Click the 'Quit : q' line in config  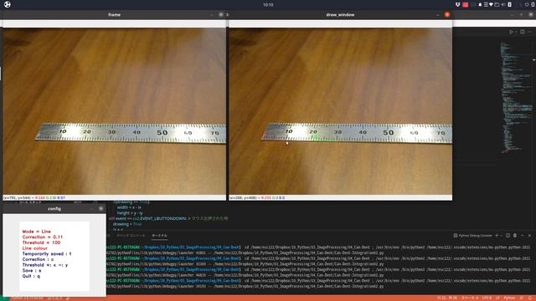[x=31, y=276]
